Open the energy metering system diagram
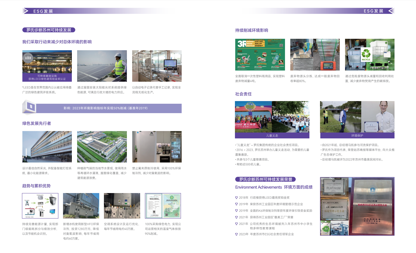416x253 pixels. [40, 206]
